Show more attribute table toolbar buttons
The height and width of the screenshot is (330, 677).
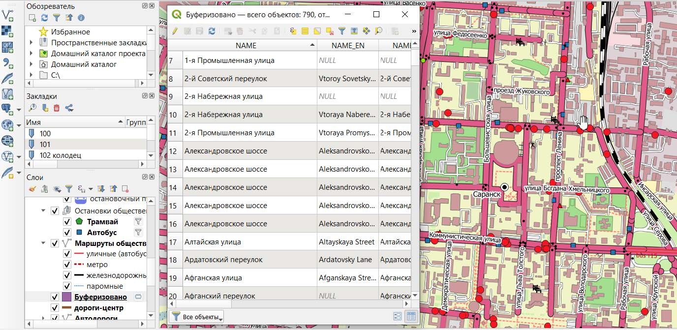point(414,31)
